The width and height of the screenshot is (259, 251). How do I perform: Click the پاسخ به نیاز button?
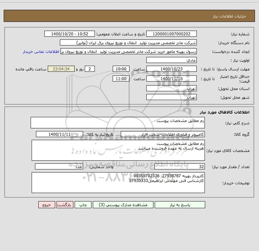coord(180,205)
